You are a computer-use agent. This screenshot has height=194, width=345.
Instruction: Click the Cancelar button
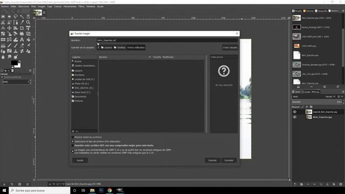click(x=229, y=161)
